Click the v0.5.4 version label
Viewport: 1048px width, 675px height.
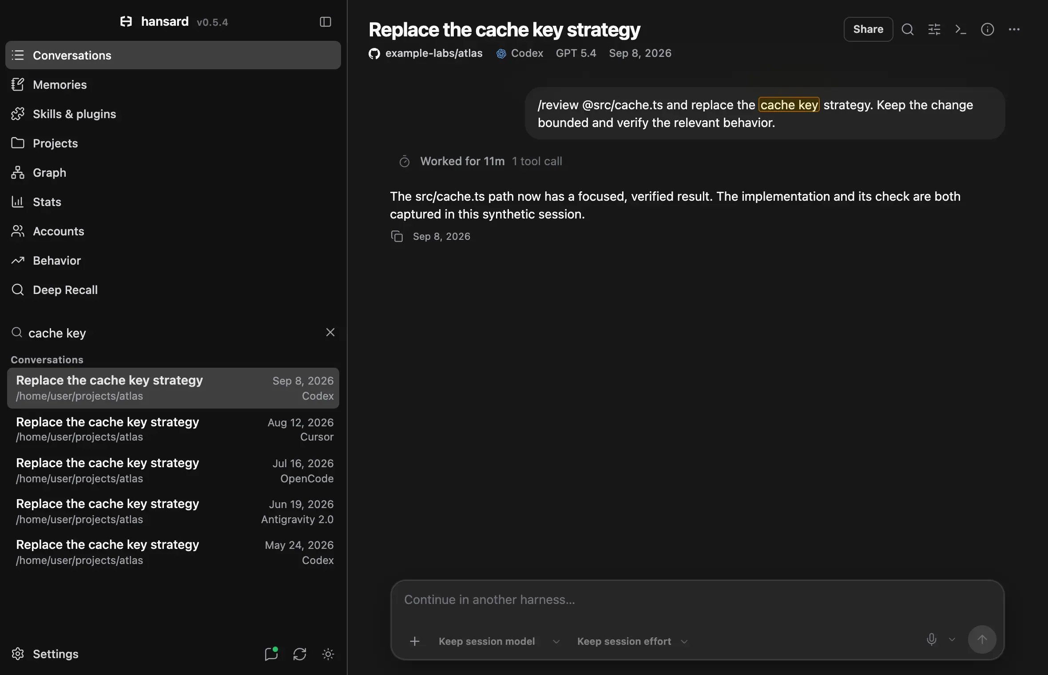tap(212, 22)
